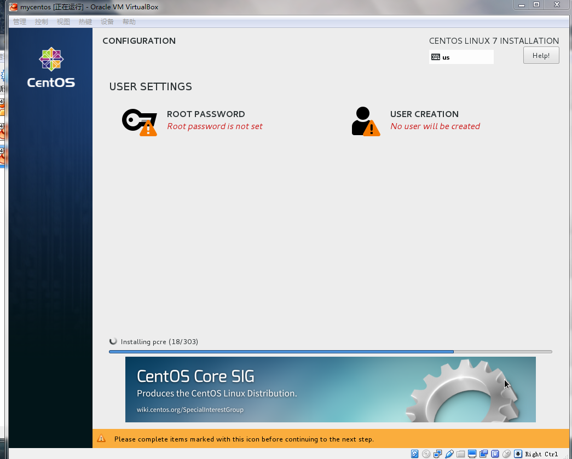Click the shared folders status icon
Viewport: 572px width, 459px height.
click(x=461, y=454)
